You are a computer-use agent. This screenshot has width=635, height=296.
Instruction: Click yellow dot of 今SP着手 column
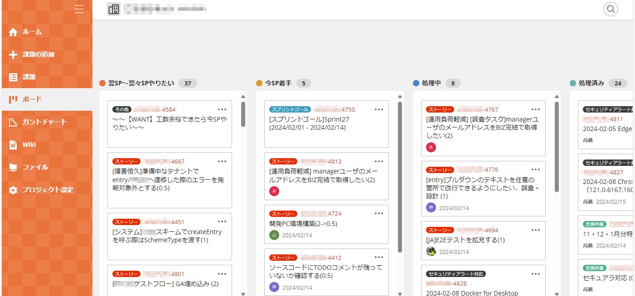coord(259,83)
